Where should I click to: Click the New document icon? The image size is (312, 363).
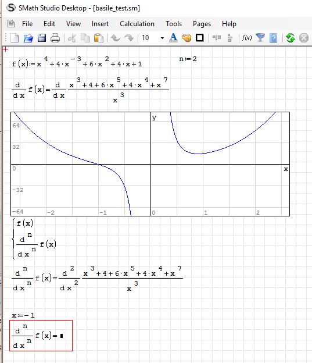coord(15,38)
